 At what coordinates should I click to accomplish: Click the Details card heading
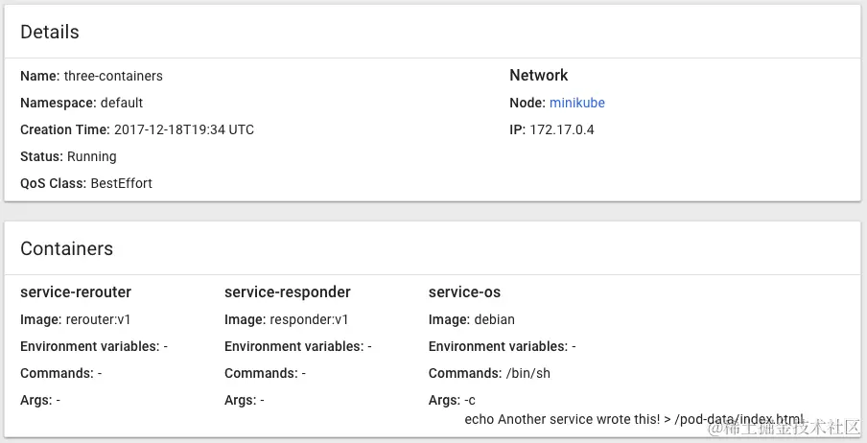coord(50,32)
